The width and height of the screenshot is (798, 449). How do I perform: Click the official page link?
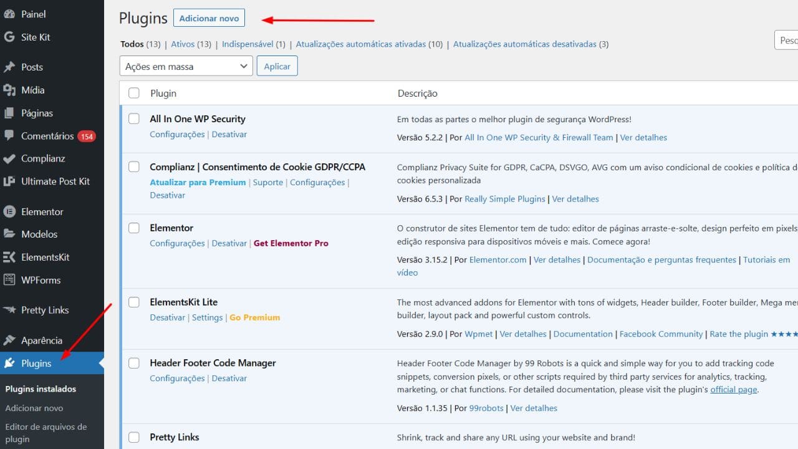734,389
